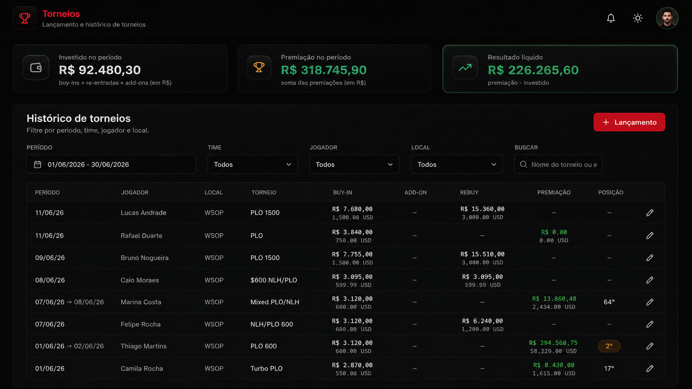Expand the Local filter dropdown

(457, 164)
